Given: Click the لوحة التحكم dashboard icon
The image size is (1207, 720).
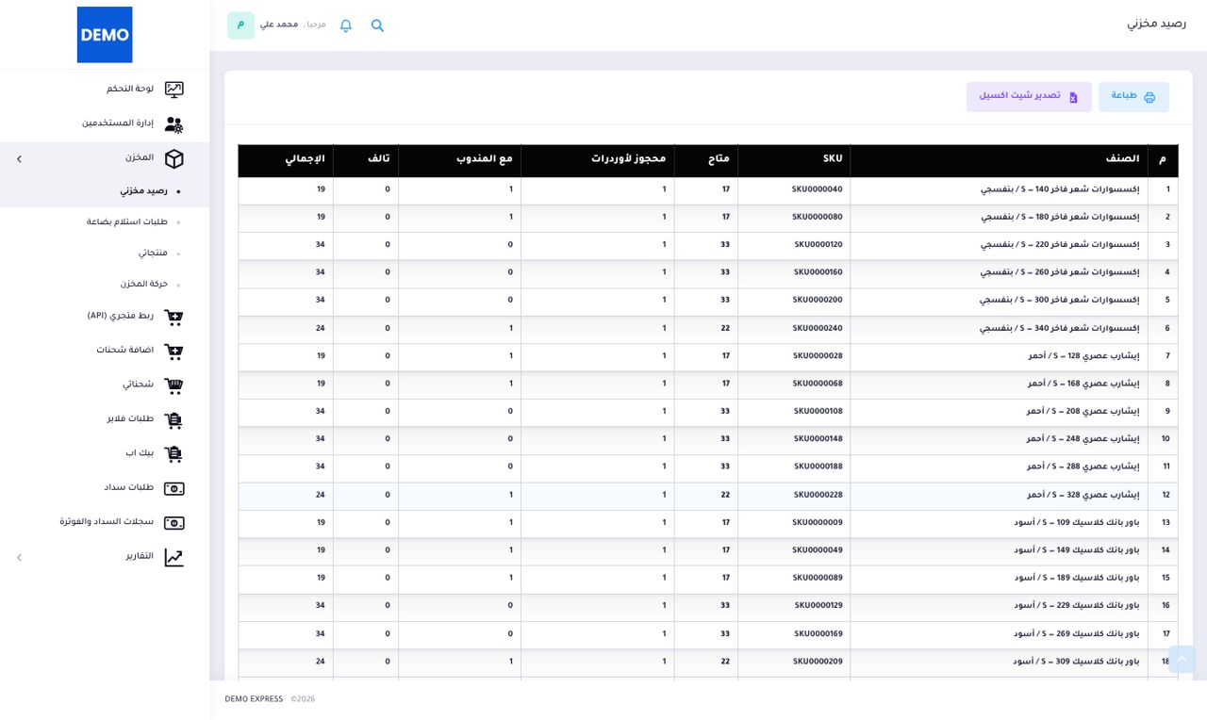Looking at the screenshot, I should point(174,90).
